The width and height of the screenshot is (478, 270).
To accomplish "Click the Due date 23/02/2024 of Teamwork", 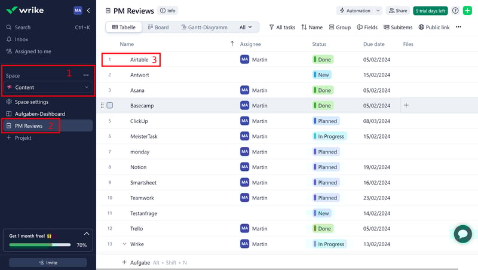I will pos(376,198).
